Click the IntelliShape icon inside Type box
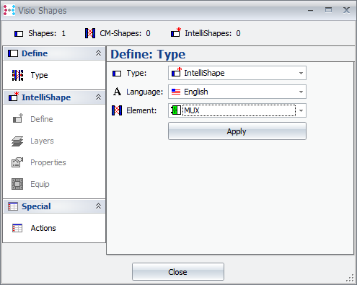 click(x=176, y=72)
